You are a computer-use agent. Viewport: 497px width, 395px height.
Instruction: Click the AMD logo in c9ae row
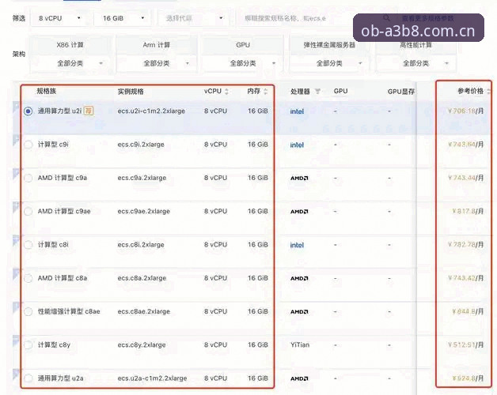click(x=299, y=212)
